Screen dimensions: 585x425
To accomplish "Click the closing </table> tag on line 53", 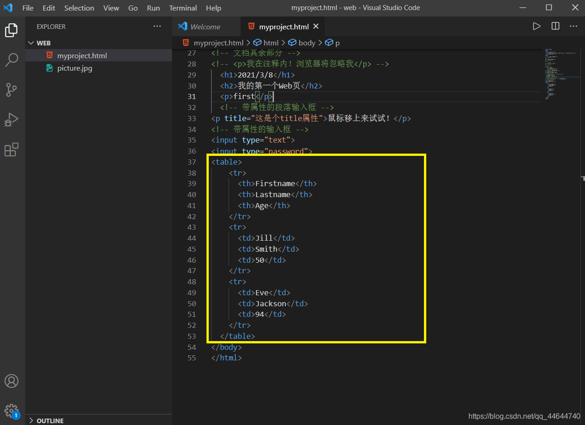I will 238,336.
